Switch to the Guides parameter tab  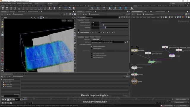(x=87, y=37)
